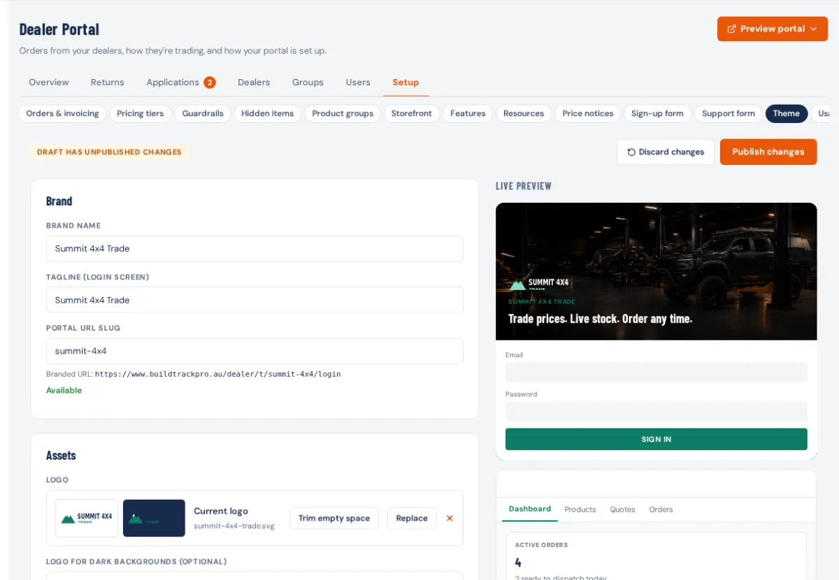The image size is (839, 580).
Task: Go to the Resources section
Action: 524,113
